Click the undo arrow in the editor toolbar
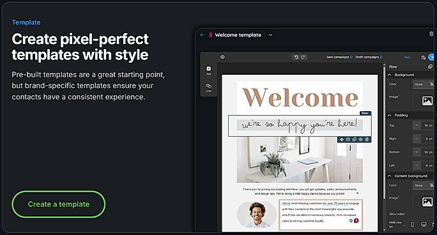The width and height of the screenshot is (437, 235). click(x=296, y=57)
